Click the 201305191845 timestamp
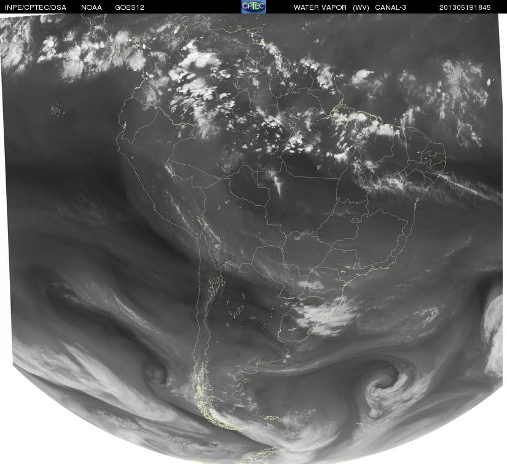Viewport: 507px width, 464px height. point(465,7)
